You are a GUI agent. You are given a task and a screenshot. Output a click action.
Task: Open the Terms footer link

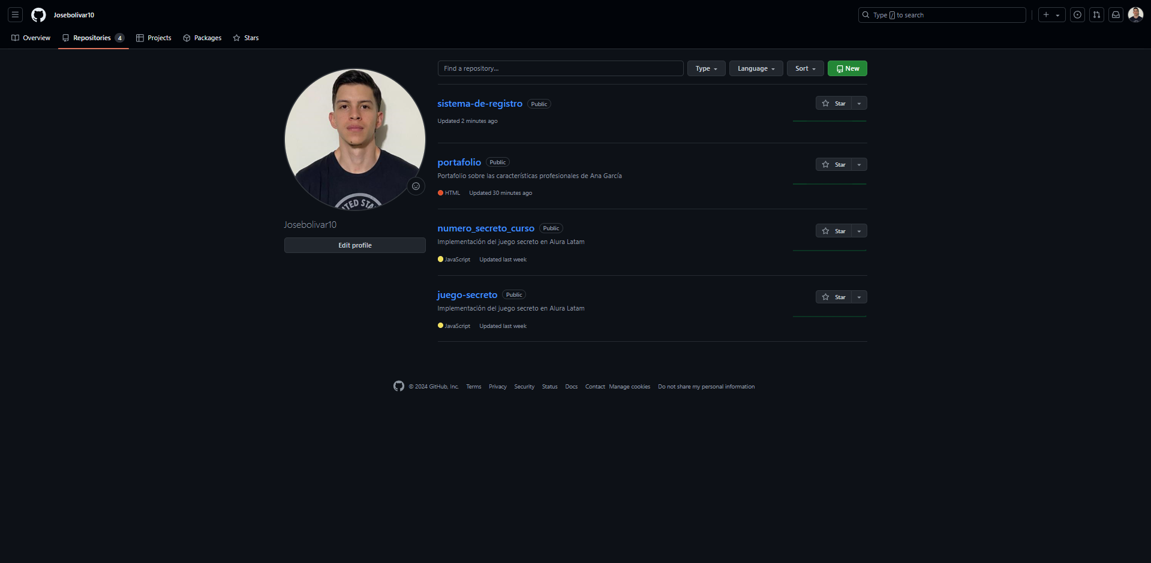[474, 387]
